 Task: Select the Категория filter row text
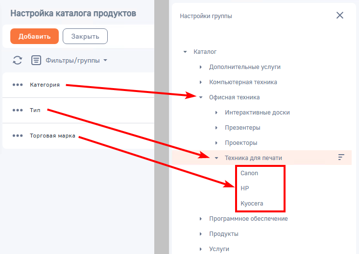tap(45, 85)
